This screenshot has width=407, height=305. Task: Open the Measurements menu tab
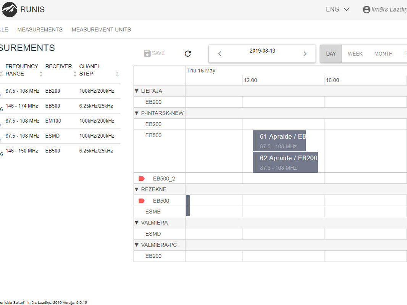40,29
